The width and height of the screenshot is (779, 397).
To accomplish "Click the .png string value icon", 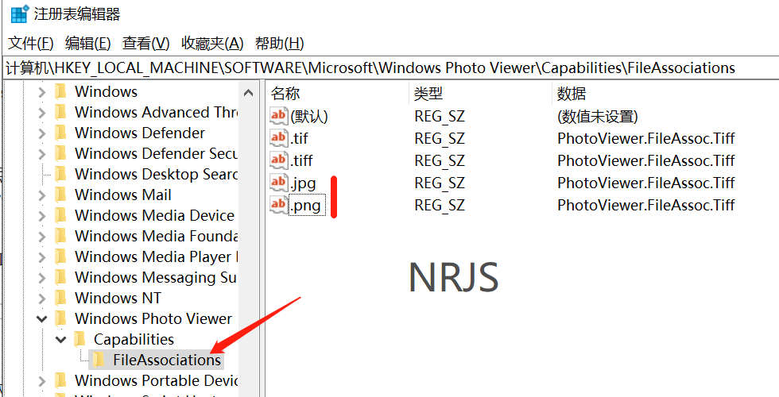I will coord(279,204).
